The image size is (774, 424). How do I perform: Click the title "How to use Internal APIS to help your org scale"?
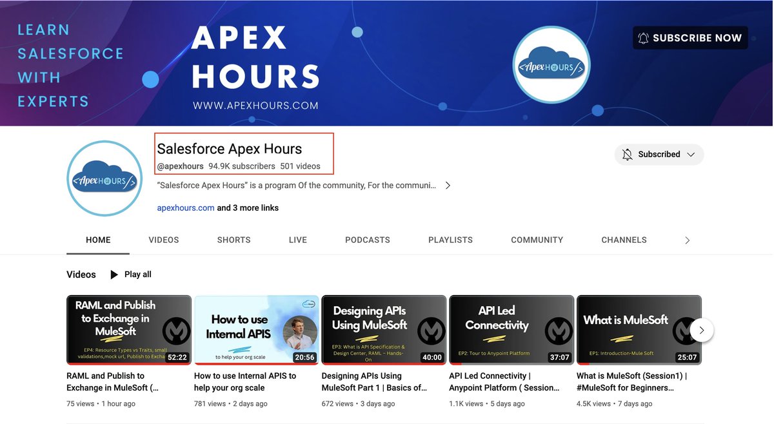(x=245, y=381)
